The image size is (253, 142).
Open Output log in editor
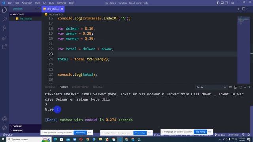click(x=240, y=87)
